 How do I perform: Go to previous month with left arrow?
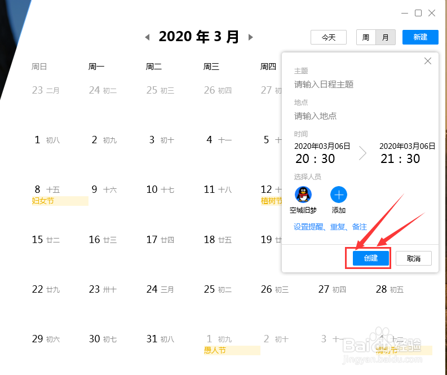tap(147, 37)
